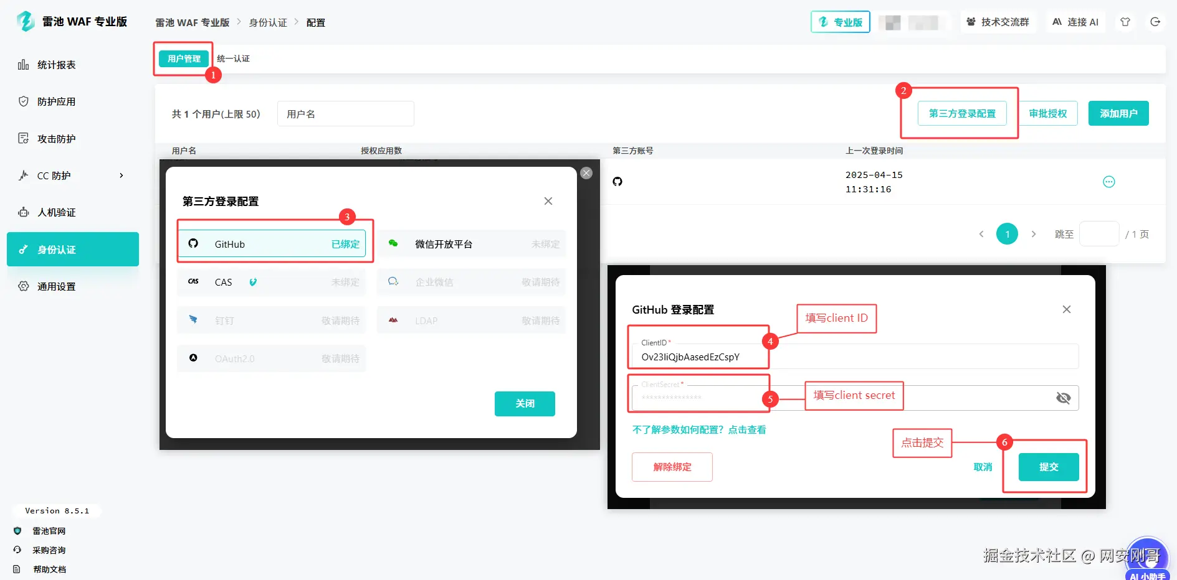Click the 身份认证 key icon
1177x580 pixels.
tap(24, 250)
